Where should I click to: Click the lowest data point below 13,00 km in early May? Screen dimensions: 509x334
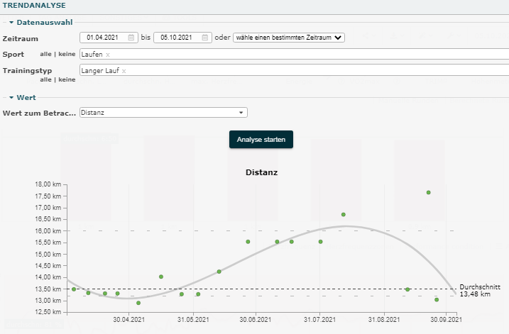[138, 303]
